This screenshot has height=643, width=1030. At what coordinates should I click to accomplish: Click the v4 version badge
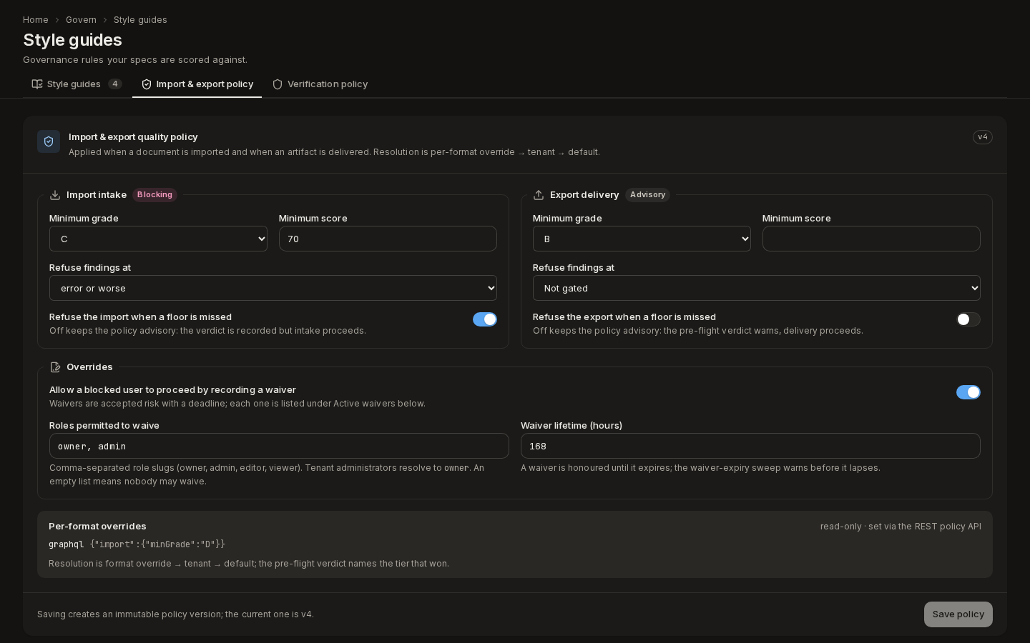[x=983, y=137]
